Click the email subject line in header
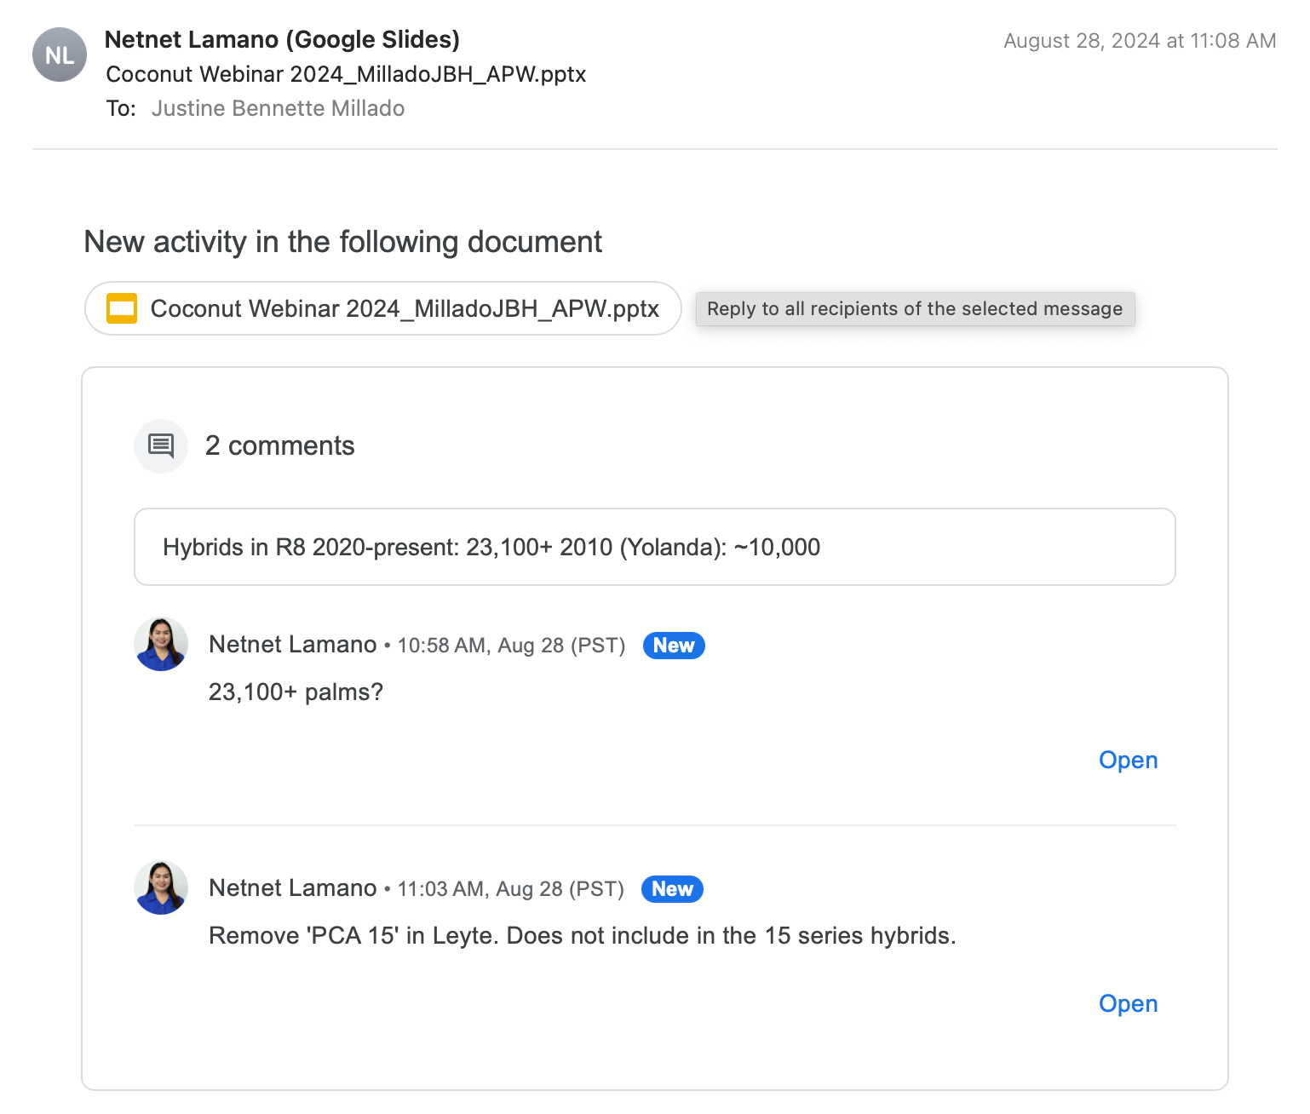The height and width of the screenshot is (1114, 1310). click(x=346, y=74)
